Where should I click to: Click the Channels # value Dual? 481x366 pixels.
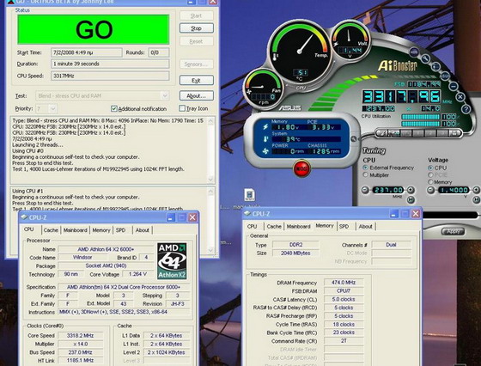(x=391, y=245)
